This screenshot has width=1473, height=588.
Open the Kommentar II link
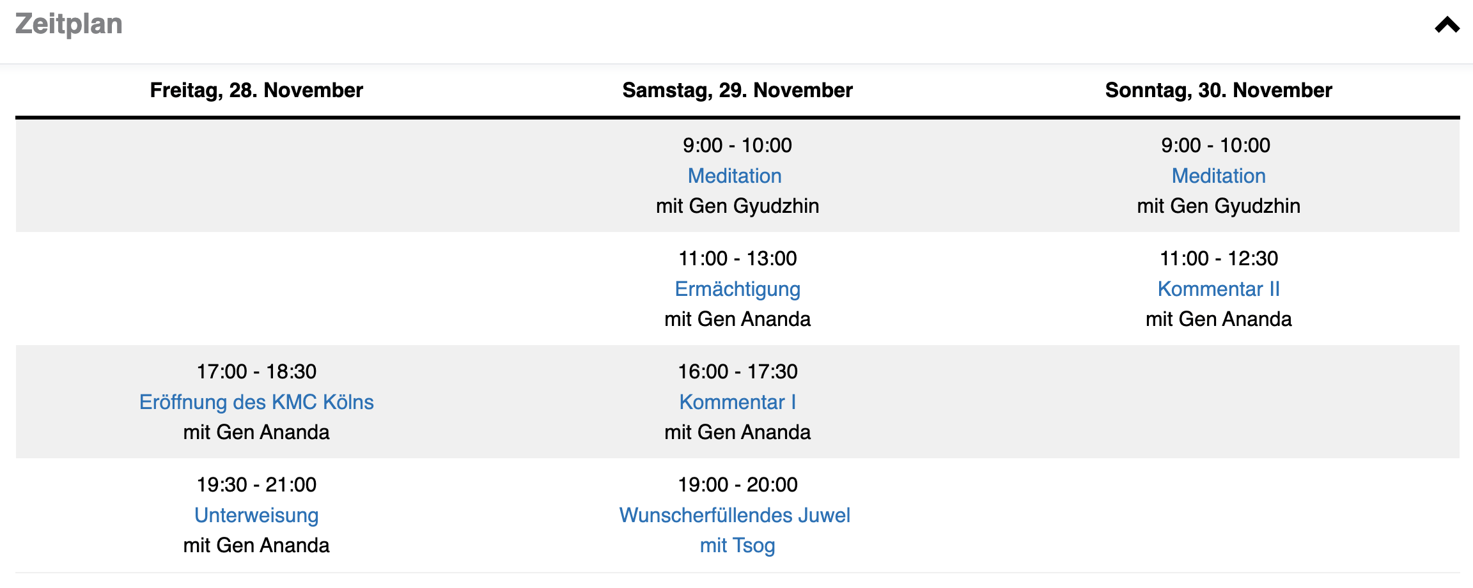point(1219,289)
